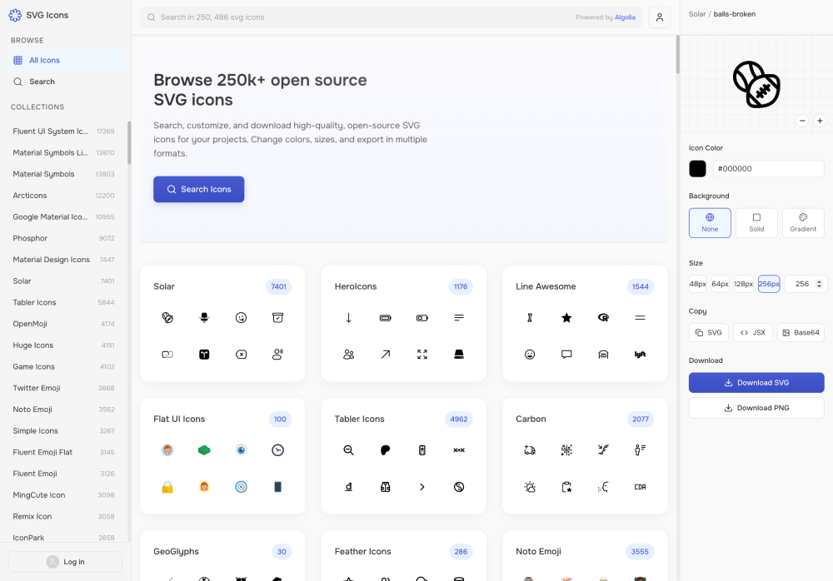833x581 pixels.
Task: Click the #000000 hex color field
Action: tap(768, 169)
